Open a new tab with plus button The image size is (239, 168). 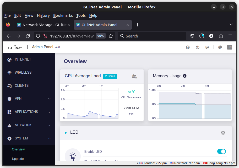[137, 25]
